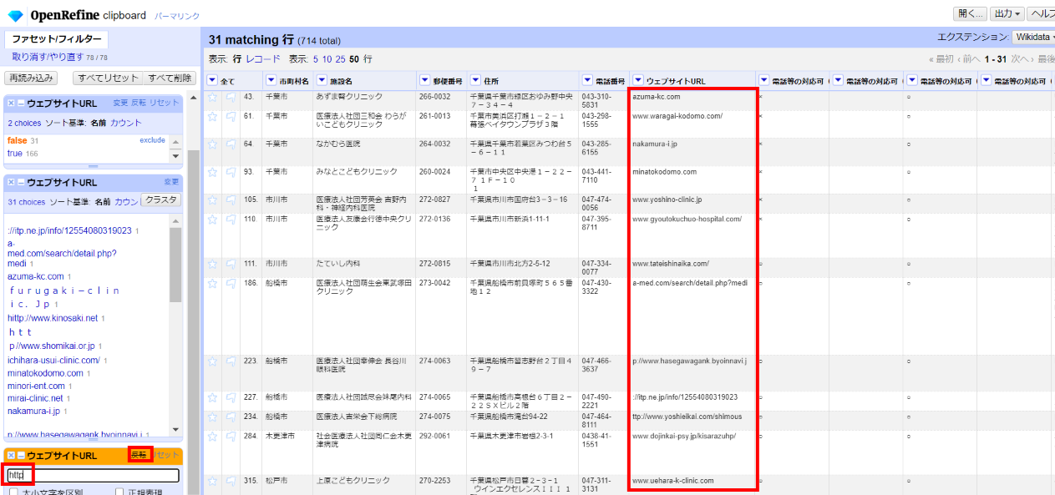Click the http text filter input
This screenshot has height=495, width=1055.
(x=92, y=475)
